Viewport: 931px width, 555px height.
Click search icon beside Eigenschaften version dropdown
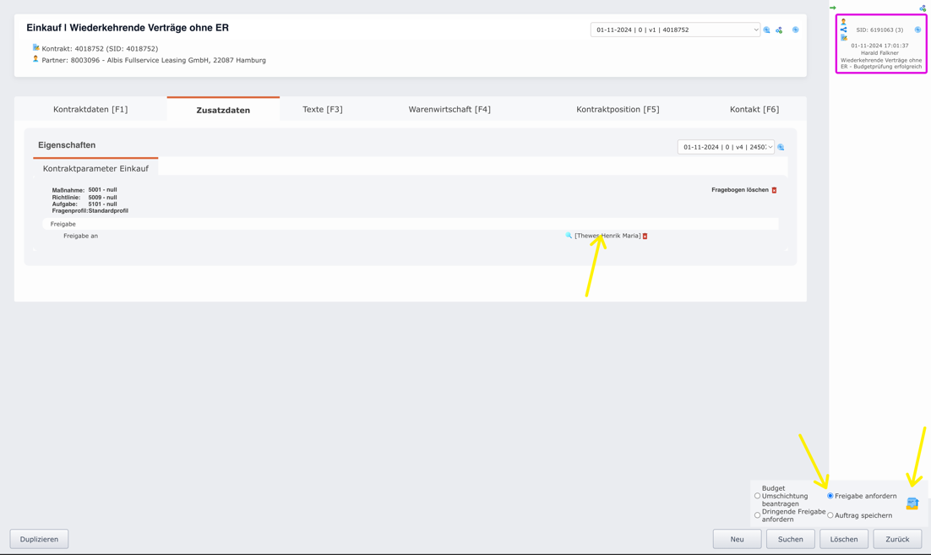pos(781,148)
